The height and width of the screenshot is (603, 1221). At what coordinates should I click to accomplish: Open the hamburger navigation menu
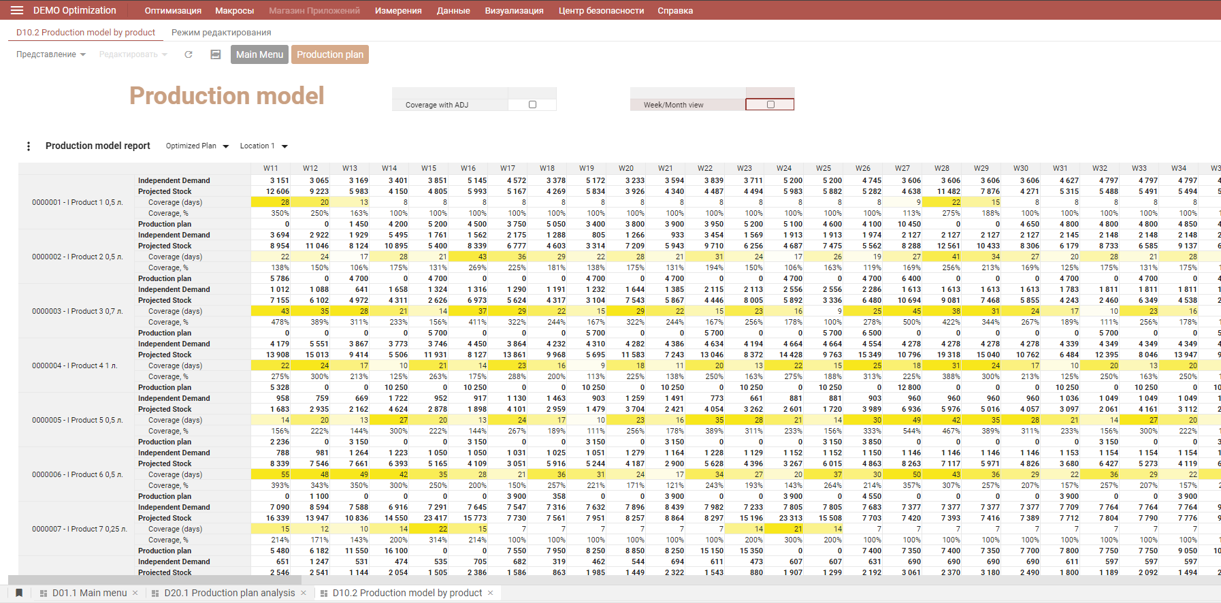coord(17,10)
